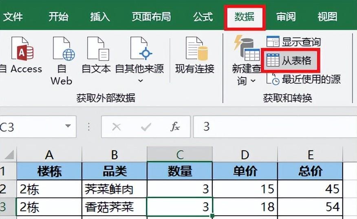Switch to the 数据 tab

244,17
